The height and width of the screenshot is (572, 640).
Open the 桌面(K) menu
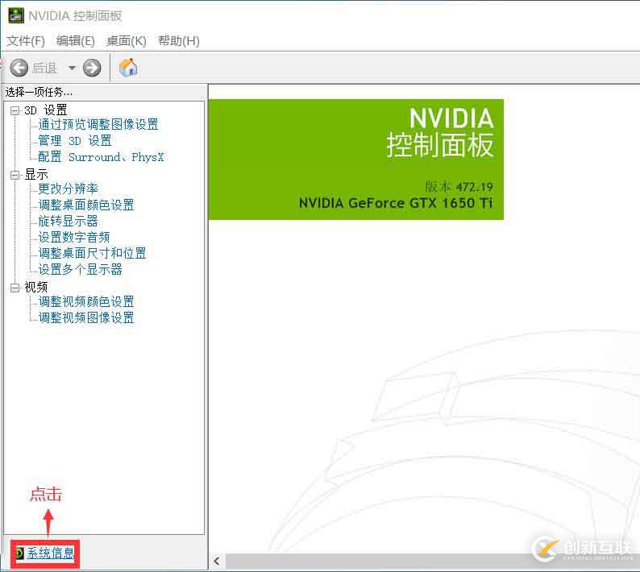coord(126,41)
